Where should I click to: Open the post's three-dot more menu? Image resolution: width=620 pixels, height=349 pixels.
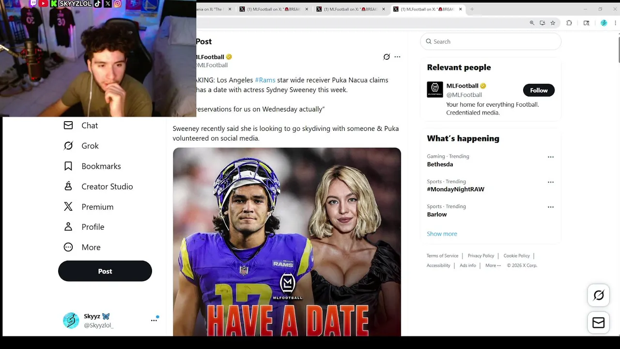[x=397, y=57]
